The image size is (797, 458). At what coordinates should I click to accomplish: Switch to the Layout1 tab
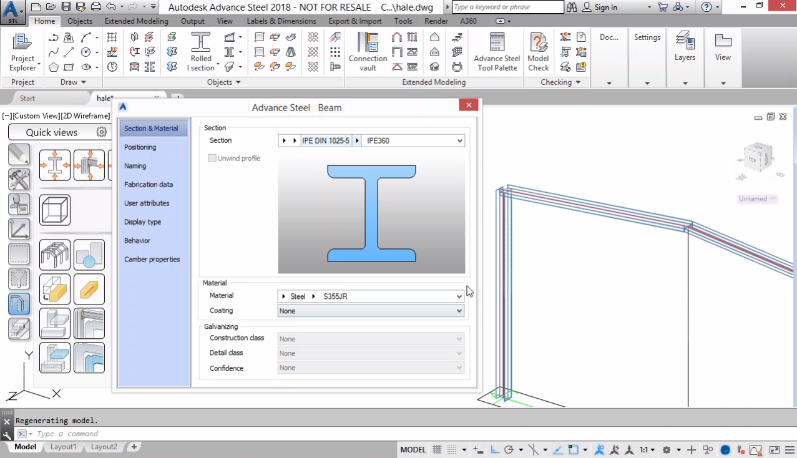tap(63, 447)
